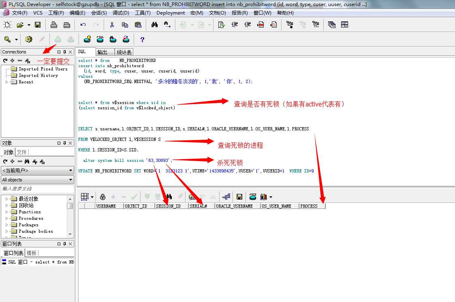Click the result grid Save floppy icon

coord(239,197)
